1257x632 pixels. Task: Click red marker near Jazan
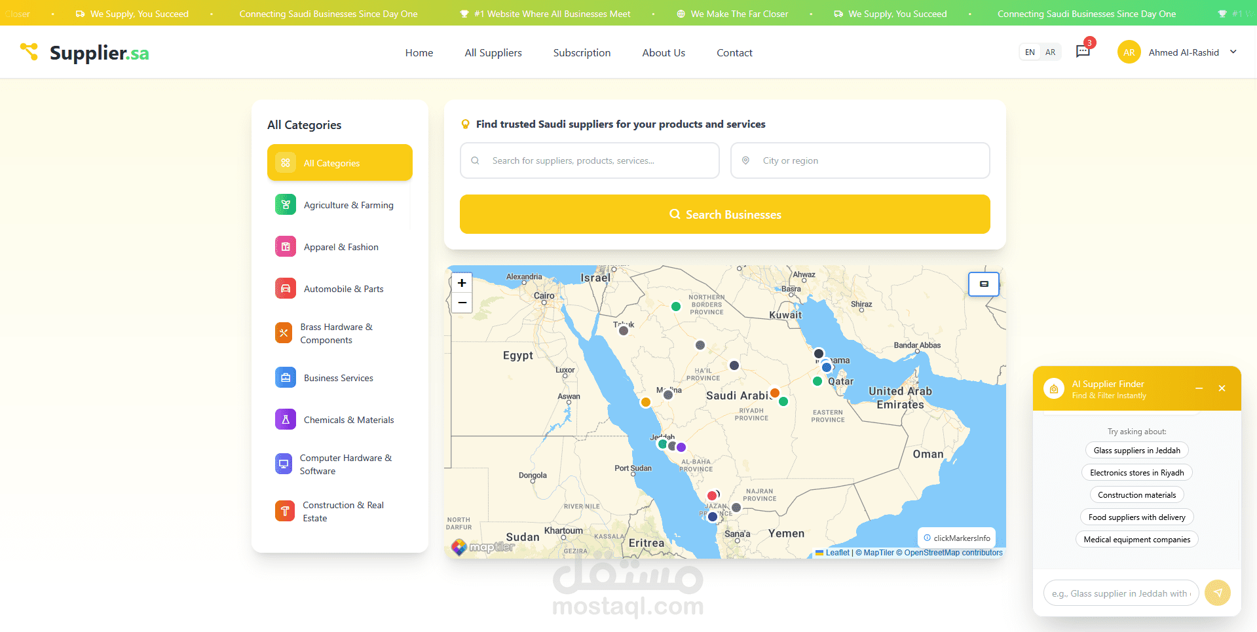[x=712, y=495]
